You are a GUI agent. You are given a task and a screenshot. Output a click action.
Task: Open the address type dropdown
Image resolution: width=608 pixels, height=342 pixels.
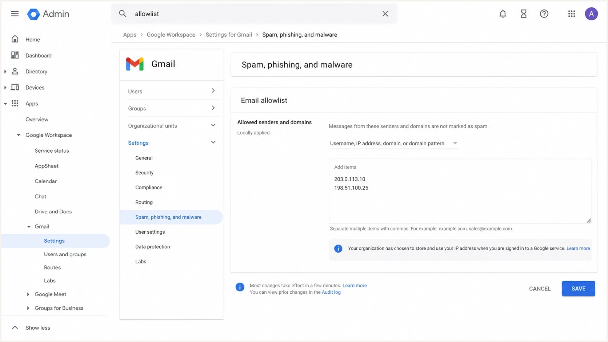(x=393, y=143)
